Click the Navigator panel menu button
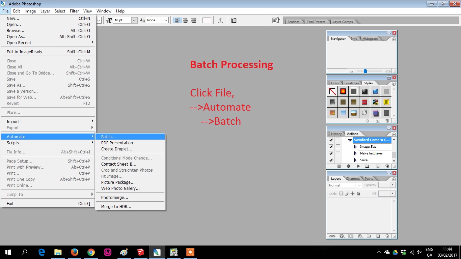The height and width of the screenshot is (259, 461). pyautogui.click(x=394, y=39)
